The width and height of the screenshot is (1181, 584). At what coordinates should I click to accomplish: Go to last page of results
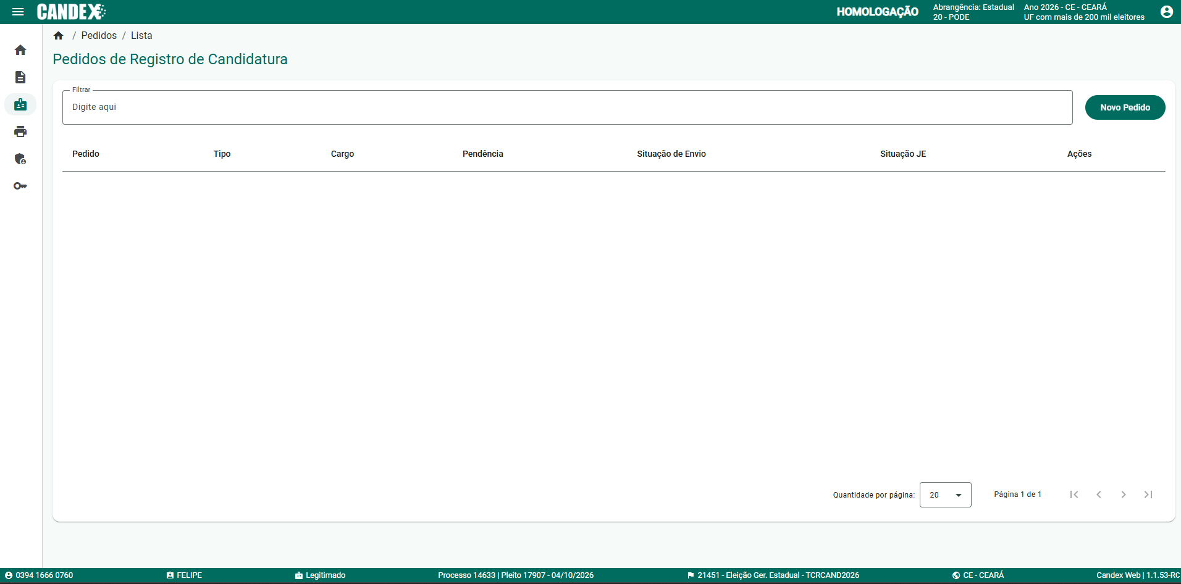pyautogui.click(x=1148, y=494)
